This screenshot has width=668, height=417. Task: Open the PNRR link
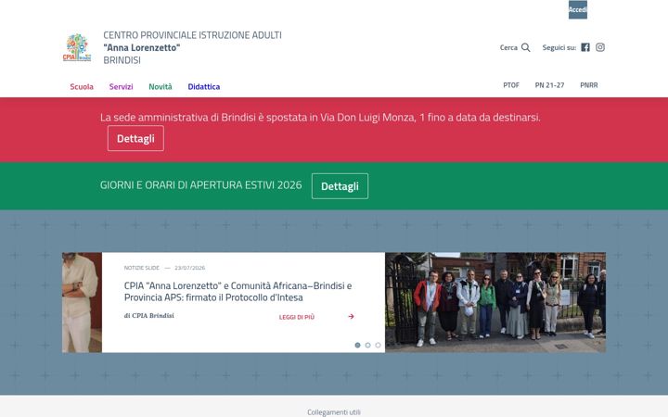pyautogui.click(x=589, y=85)
